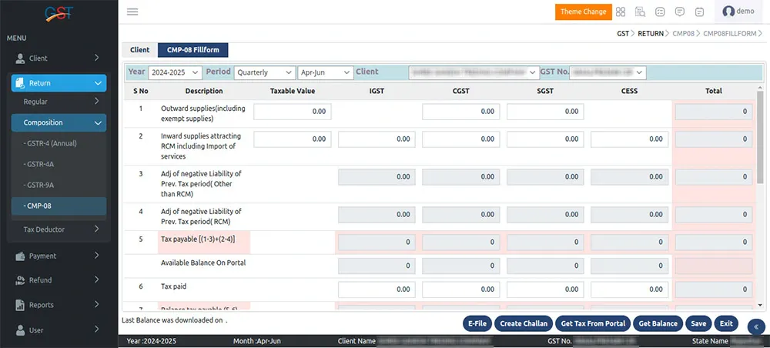Click the RETURN breadcrumb link

pos(650,34)
